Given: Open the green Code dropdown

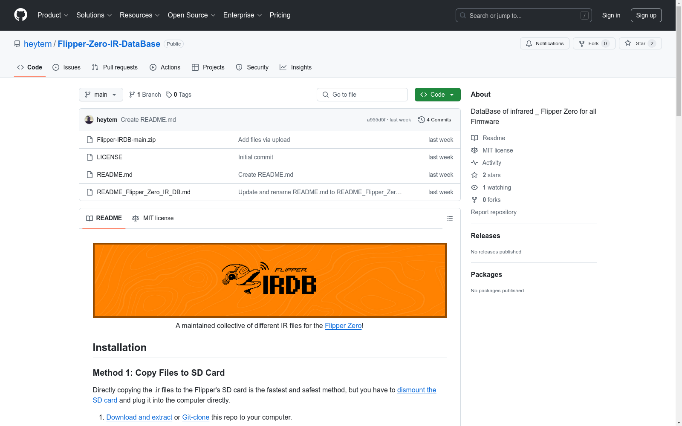Looking at the screenshot, I should click(438, 95).
